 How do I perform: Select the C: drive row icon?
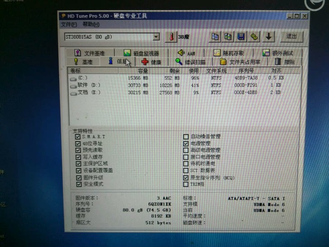pyautogui.click(x=73, y=79)
